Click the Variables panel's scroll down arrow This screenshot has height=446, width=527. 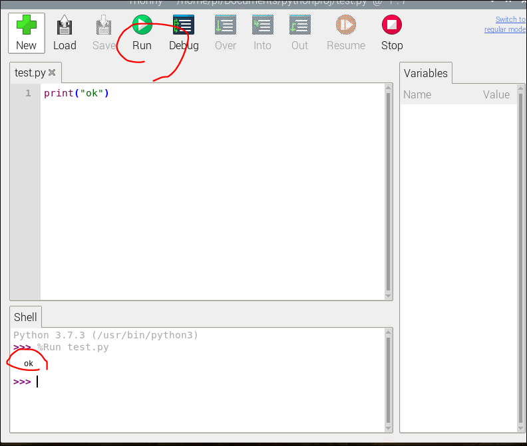pyautogui.click(x=520, y=429)
